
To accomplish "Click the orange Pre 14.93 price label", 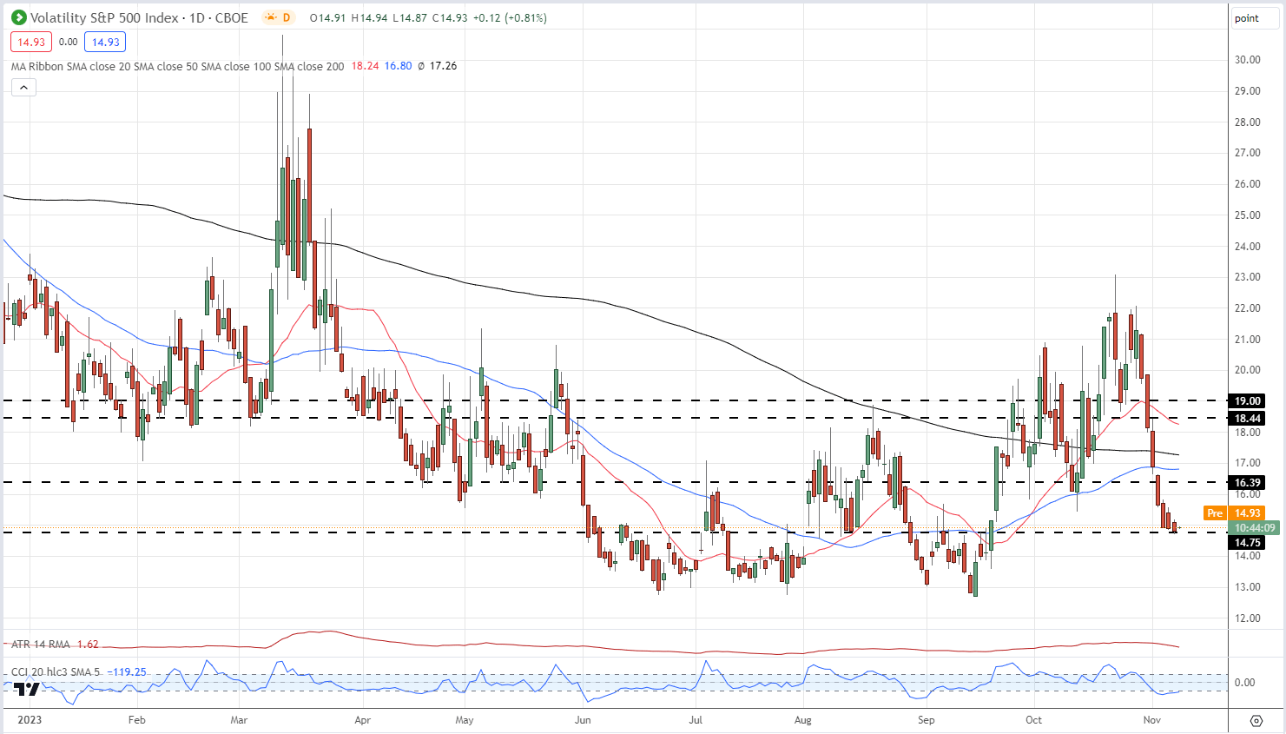I will pyautogui.click(x=1234, y=513).
